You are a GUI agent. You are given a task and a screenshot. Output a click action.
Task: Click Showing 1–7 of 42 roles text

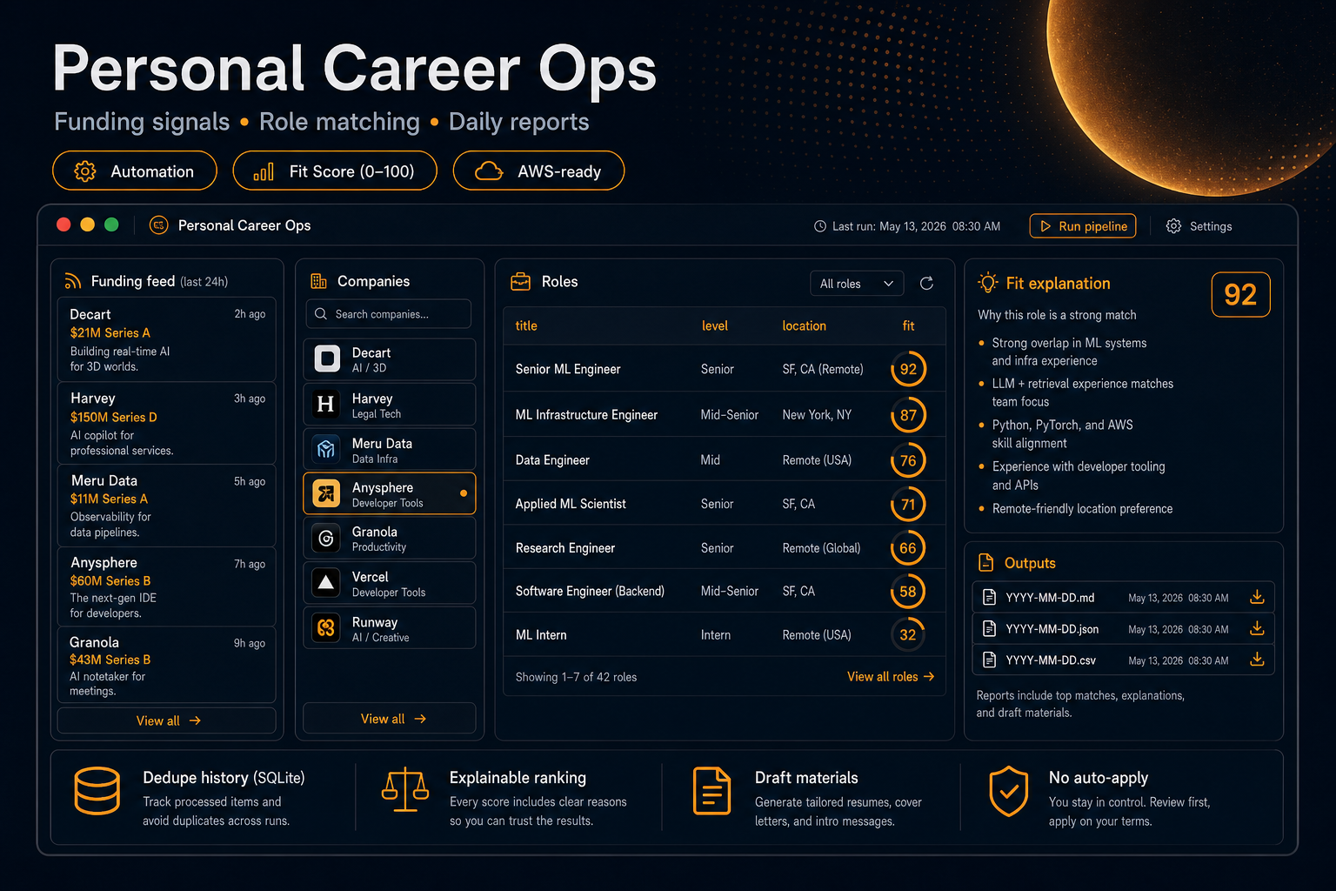pyautogui.click(x=576, y=677)
